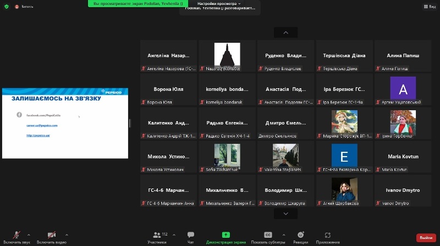This screenshot has height=246, width=440.
Task: Open Настройки просмотра view options dropdown
Action: coord(219,3)
